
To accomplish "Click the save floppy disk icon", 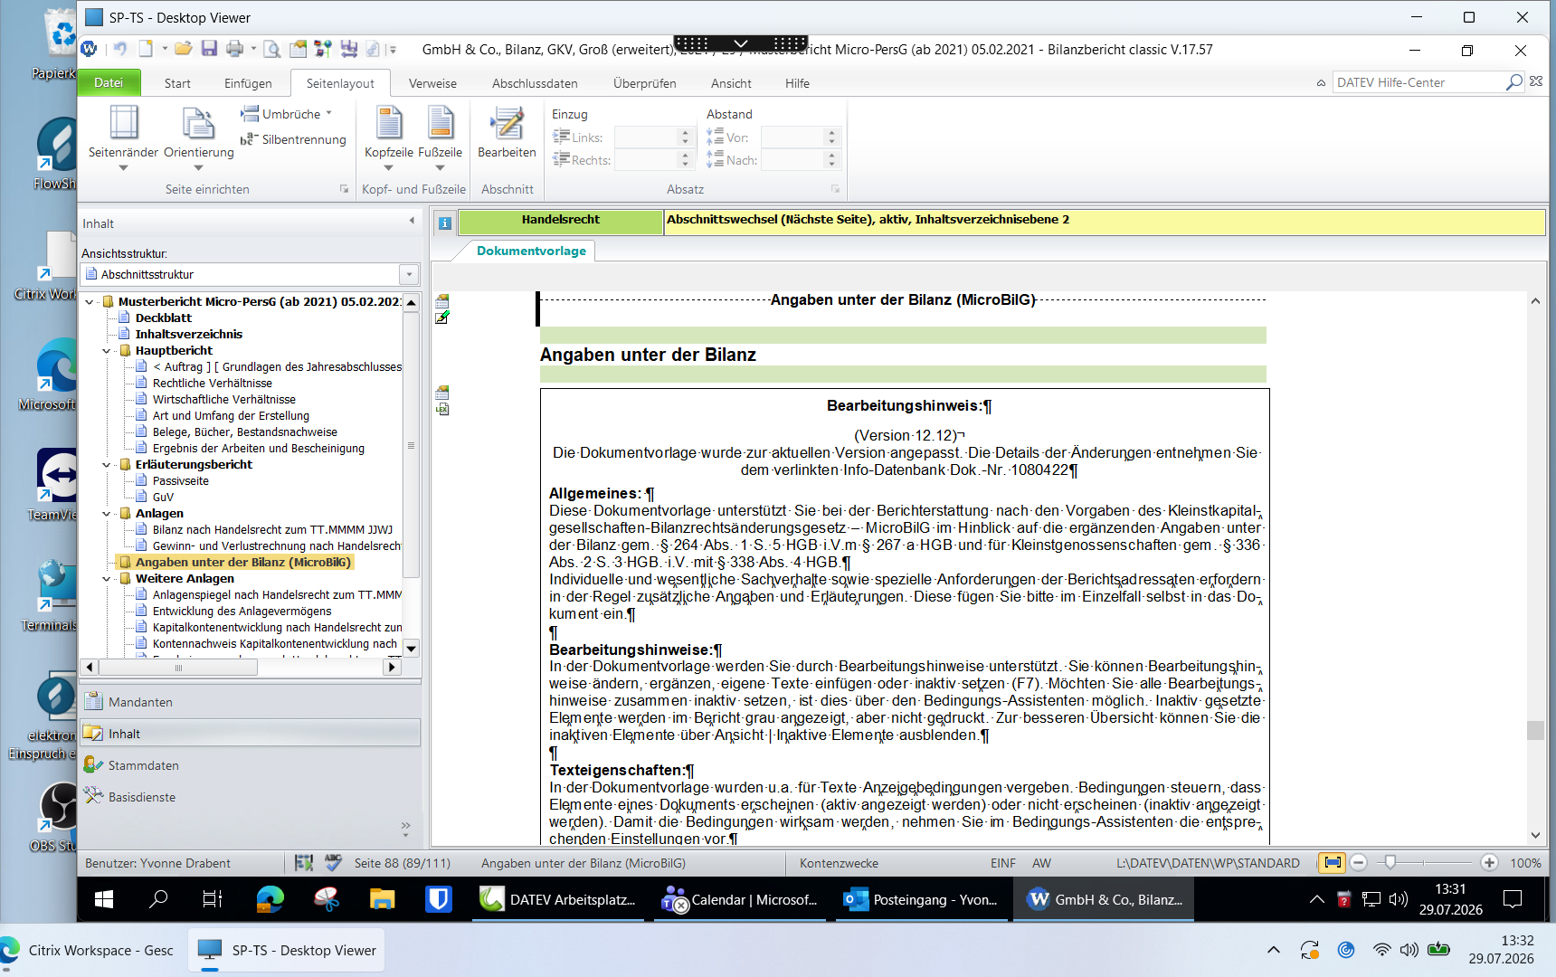I will [209, 49].
